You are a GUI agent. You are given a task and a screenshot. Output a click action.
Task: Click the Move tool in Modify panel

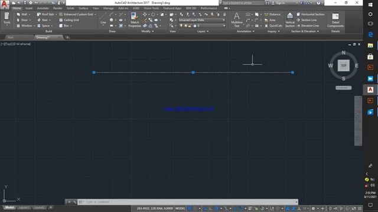pos(144,14)
